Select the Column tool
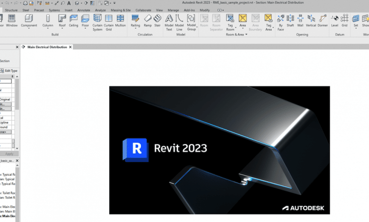369x222 pixels. click(48, 21)
